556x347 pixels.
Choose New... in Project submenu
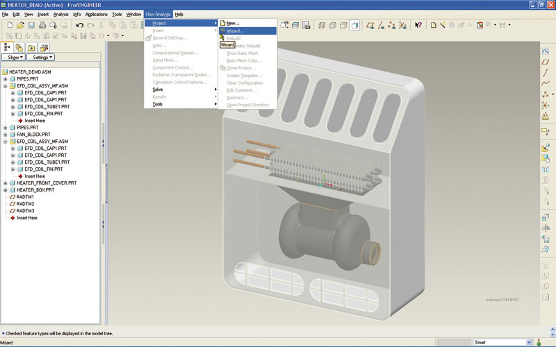(247, 24)
